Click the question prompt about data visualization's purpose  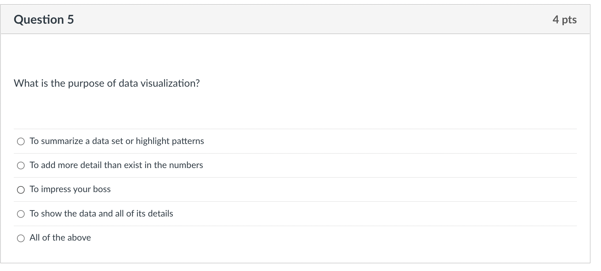click(x=107, y=83)
